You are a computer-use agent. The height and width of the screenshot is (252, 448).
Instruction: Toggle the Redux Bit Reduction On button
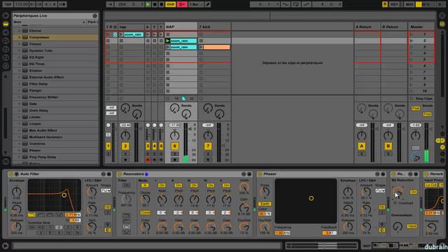(413, 192)
